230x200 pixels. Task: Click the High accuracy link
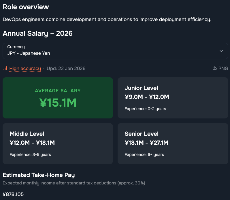click(25, 69)
